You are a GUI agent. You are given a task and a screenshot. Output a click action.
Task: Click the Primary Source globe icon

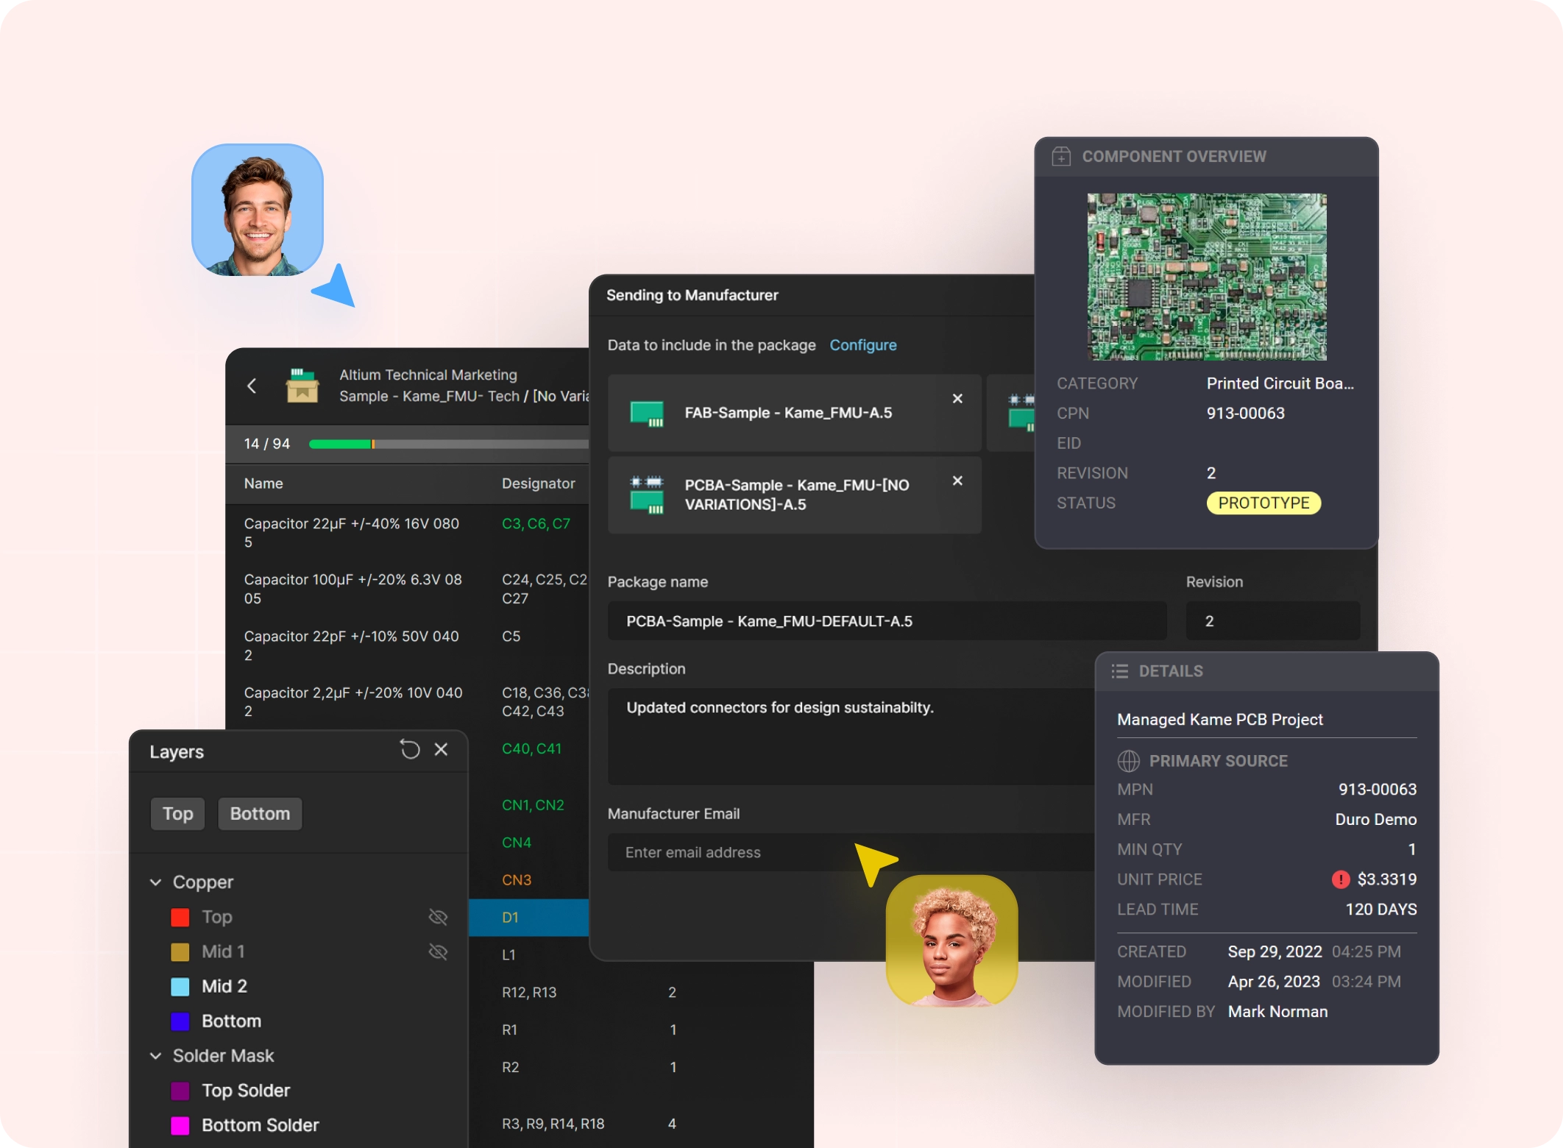coord(1128,761)
